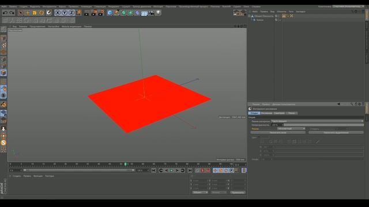Select the Live Selection arrow tool
The image size is (369, 207).
(21, 13)
